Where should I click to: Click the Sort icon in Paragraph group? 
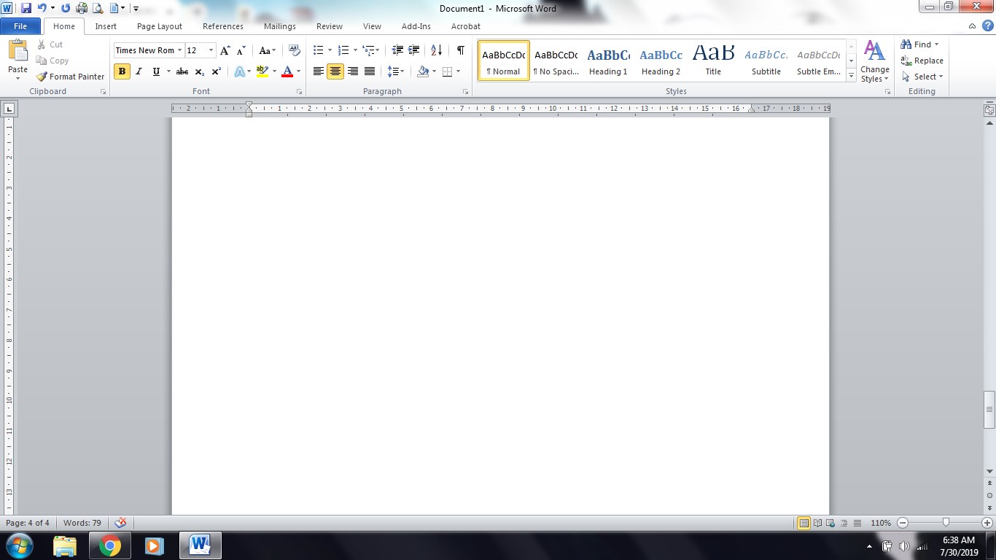pyautogui.click(x=435, y=50)
